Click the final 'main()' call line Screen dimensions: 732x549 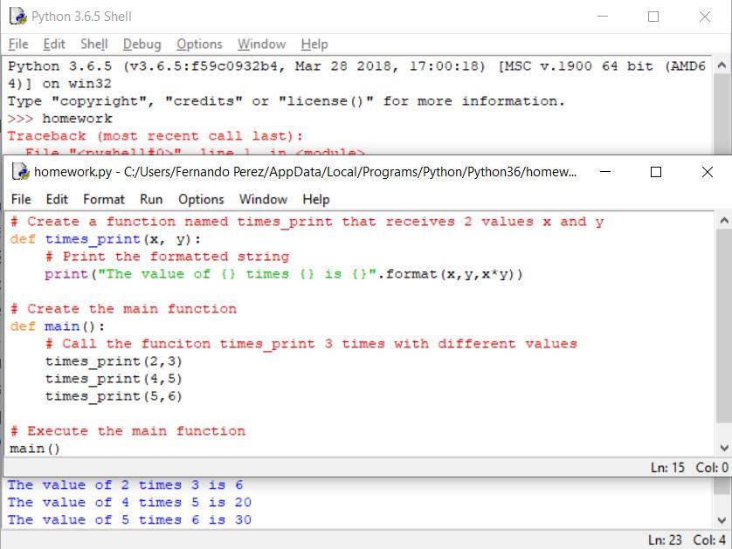35,449
